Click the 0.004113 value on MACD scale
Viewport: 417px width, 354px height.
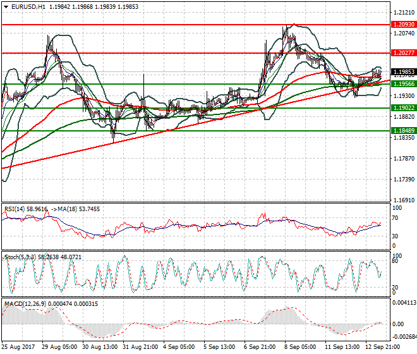(404, 303)
